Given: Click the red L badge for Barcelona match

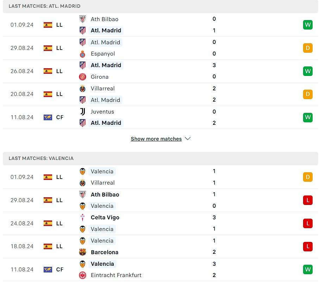Looking at the screenshot, I should [308, 246].
